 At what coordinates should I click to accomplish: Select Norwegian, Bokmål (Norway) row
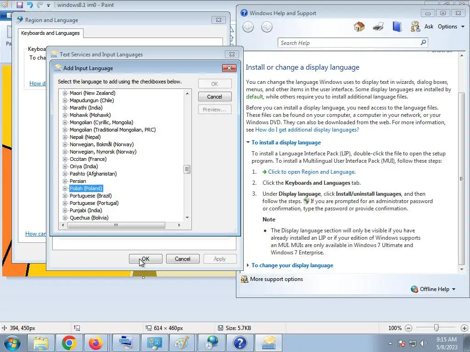(x=101, y=144)
